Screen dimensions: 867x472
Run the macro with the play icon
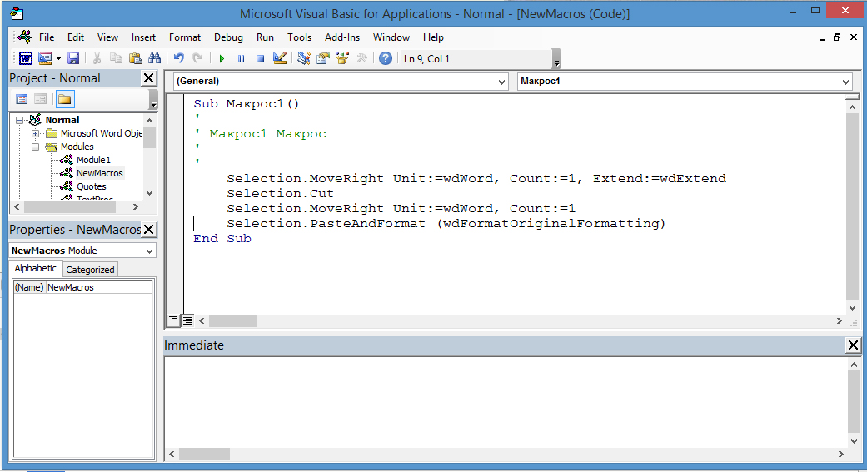coord(222,58)
